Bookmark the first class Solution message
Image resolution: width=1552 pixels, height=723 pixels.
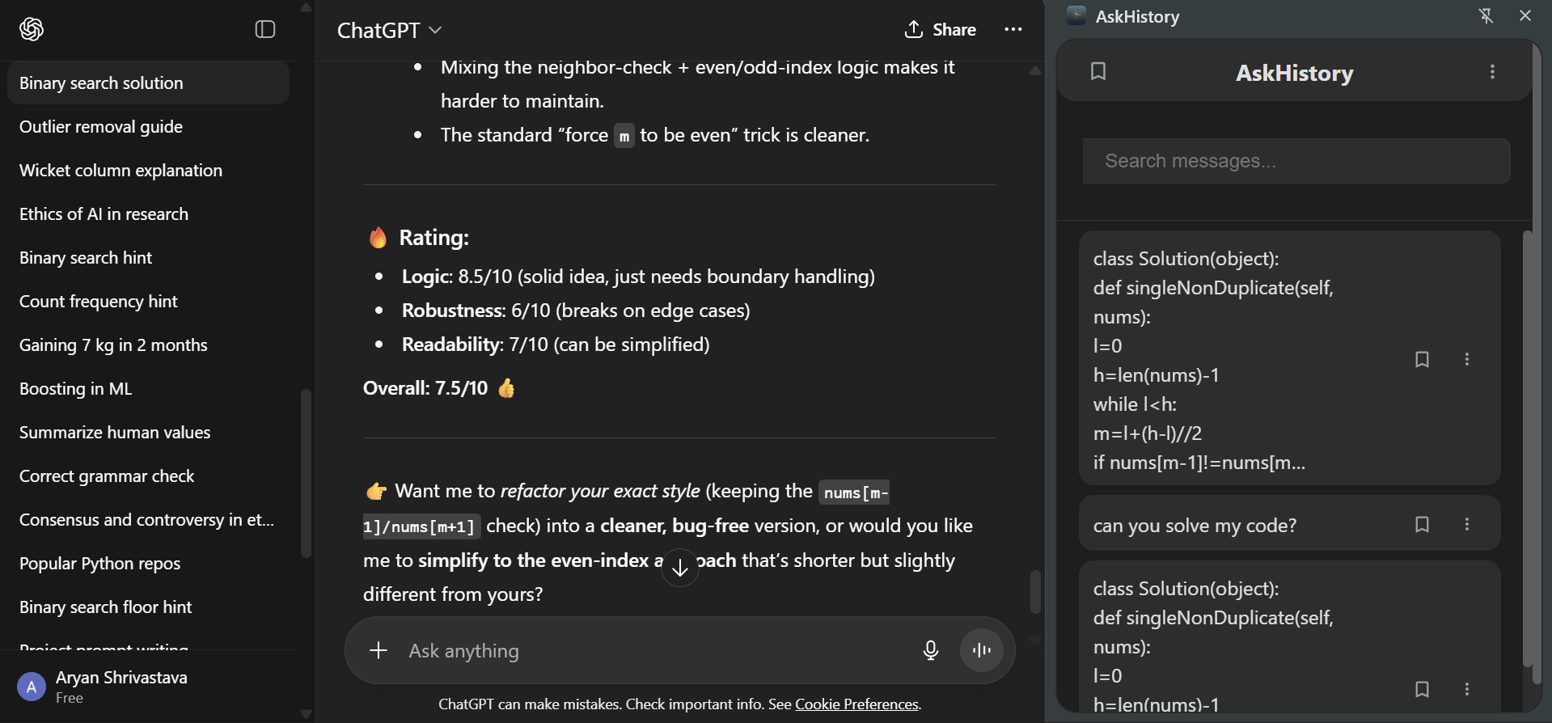1422,359
